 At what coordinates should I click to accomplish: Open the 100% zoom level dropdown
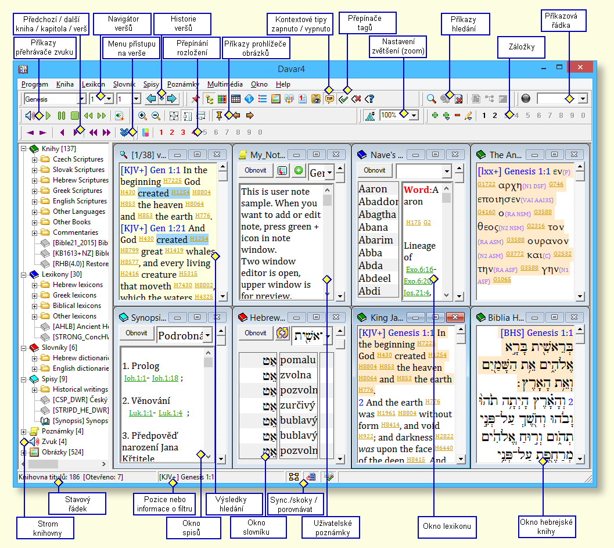click(413, 116)
